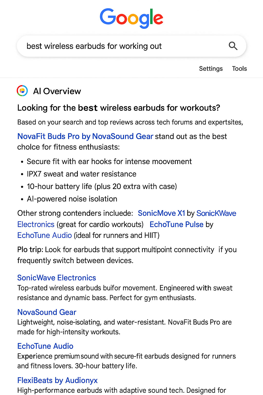263x395 pixels.
Task: Click the inline EchoTune Audio link in overview
Action: coord(44,235)
